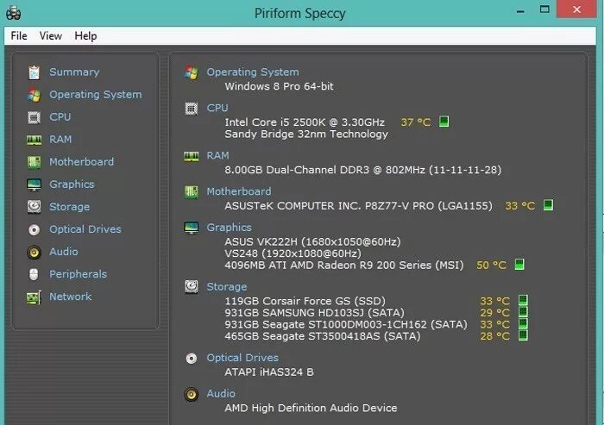Go to Operating System section in sidebar
The image size is (604, 425).
pyautogui.click(x=96, y=94)
